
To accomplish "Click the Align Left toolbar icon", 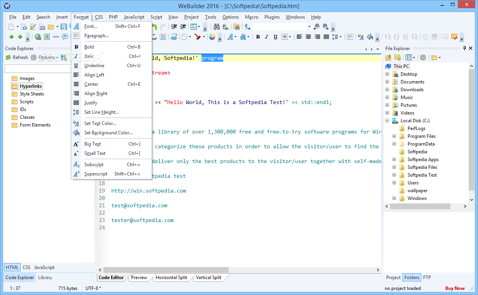I will pyautogui.click(x=299, y=37).
